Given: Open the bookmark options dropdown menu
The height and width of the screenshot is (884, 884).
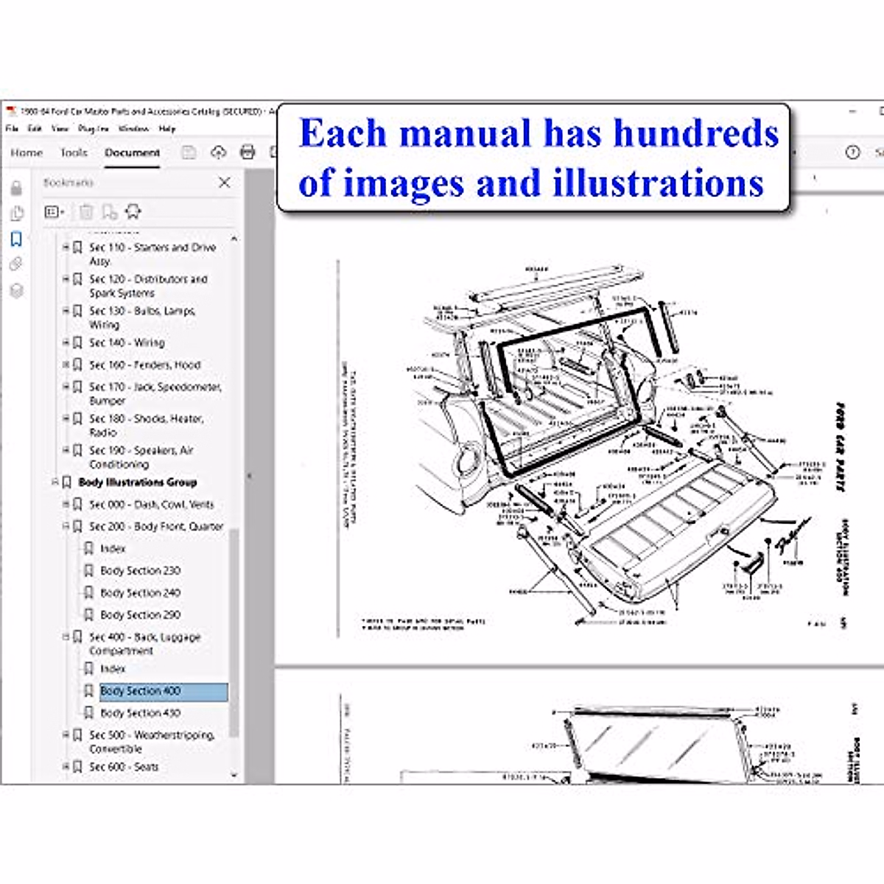Looking at the screenshot, I should click(55, 212).
